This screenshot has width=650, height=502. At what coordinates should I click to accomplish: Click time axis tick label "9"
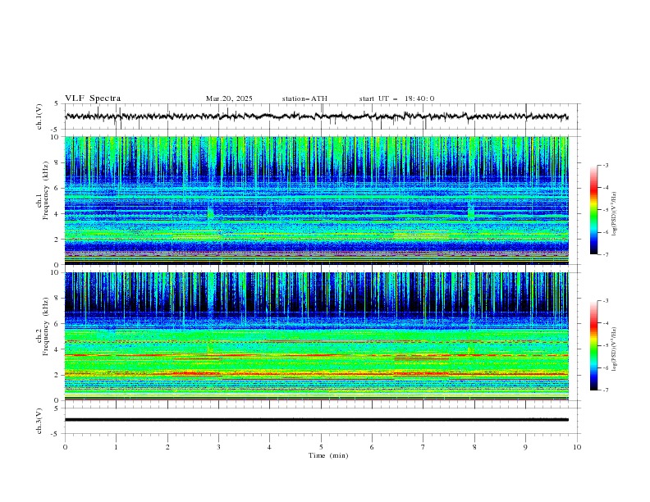point(525,447)
